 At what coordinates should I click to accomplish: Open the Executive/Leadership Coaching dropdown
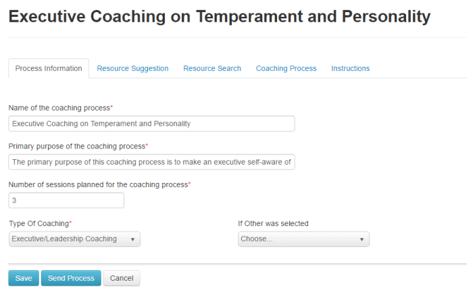click(x=74, y=239)
